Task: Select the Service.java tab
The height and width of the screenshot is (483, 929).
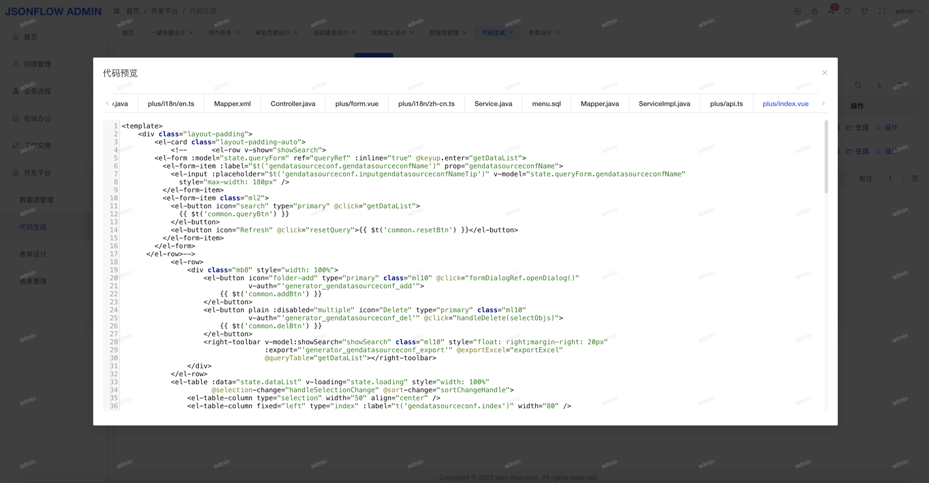Action: pos(493,104)
